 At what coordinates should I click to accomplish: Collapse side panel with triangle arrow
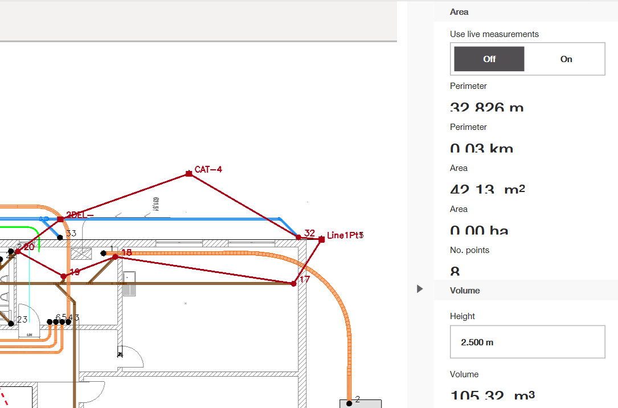[x=420, y=289]
